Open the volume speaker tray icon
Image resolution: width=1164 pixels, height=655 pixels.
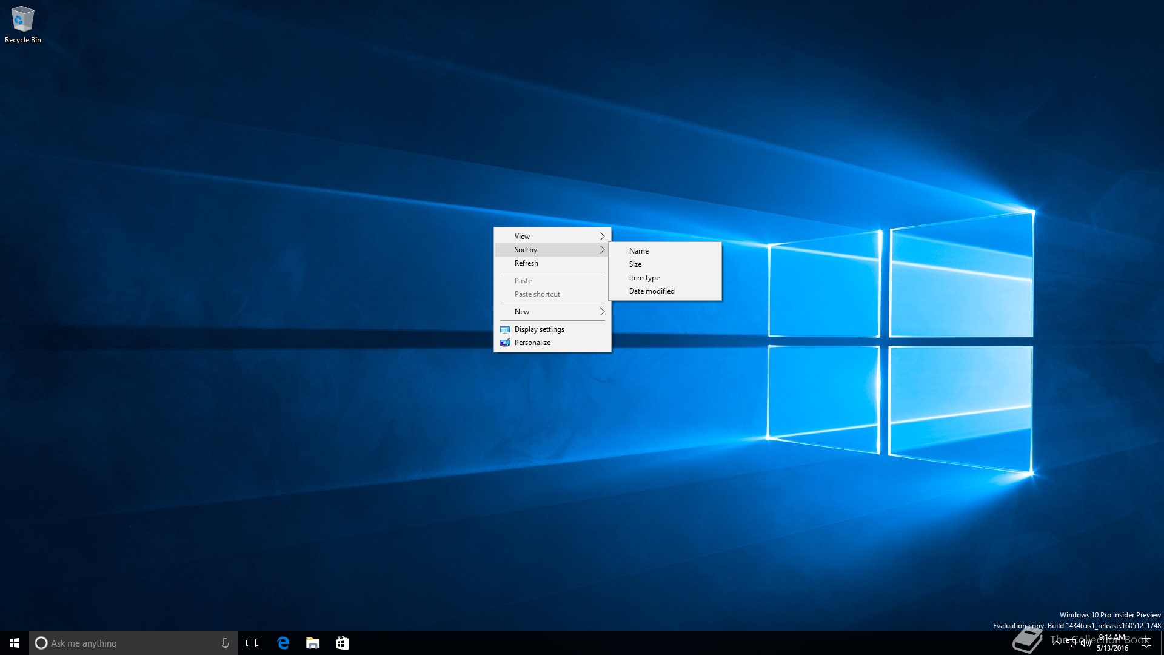1085,643
